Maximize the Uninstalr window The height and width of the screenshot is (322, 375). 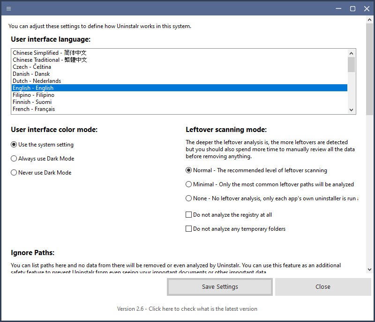click(352, 9)
